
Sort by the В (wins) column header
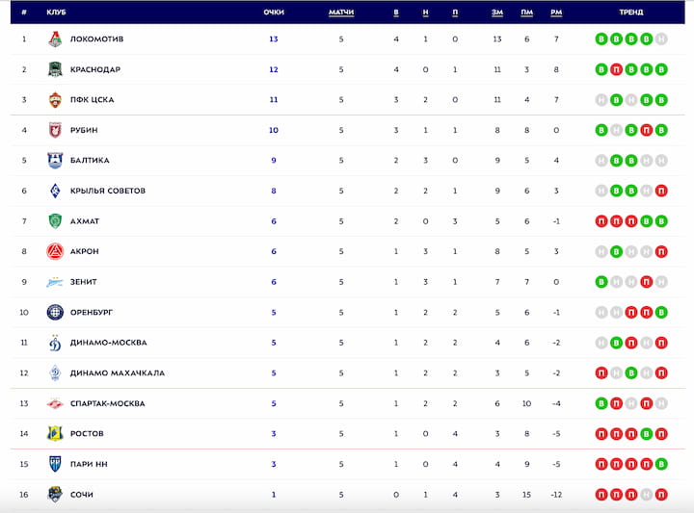[x=396, y=13]
